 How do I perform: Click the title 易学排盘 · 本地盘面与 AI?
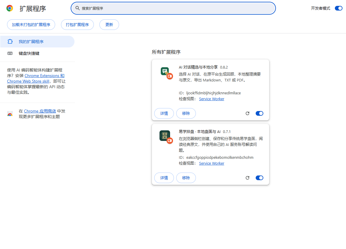pos(200,132)
